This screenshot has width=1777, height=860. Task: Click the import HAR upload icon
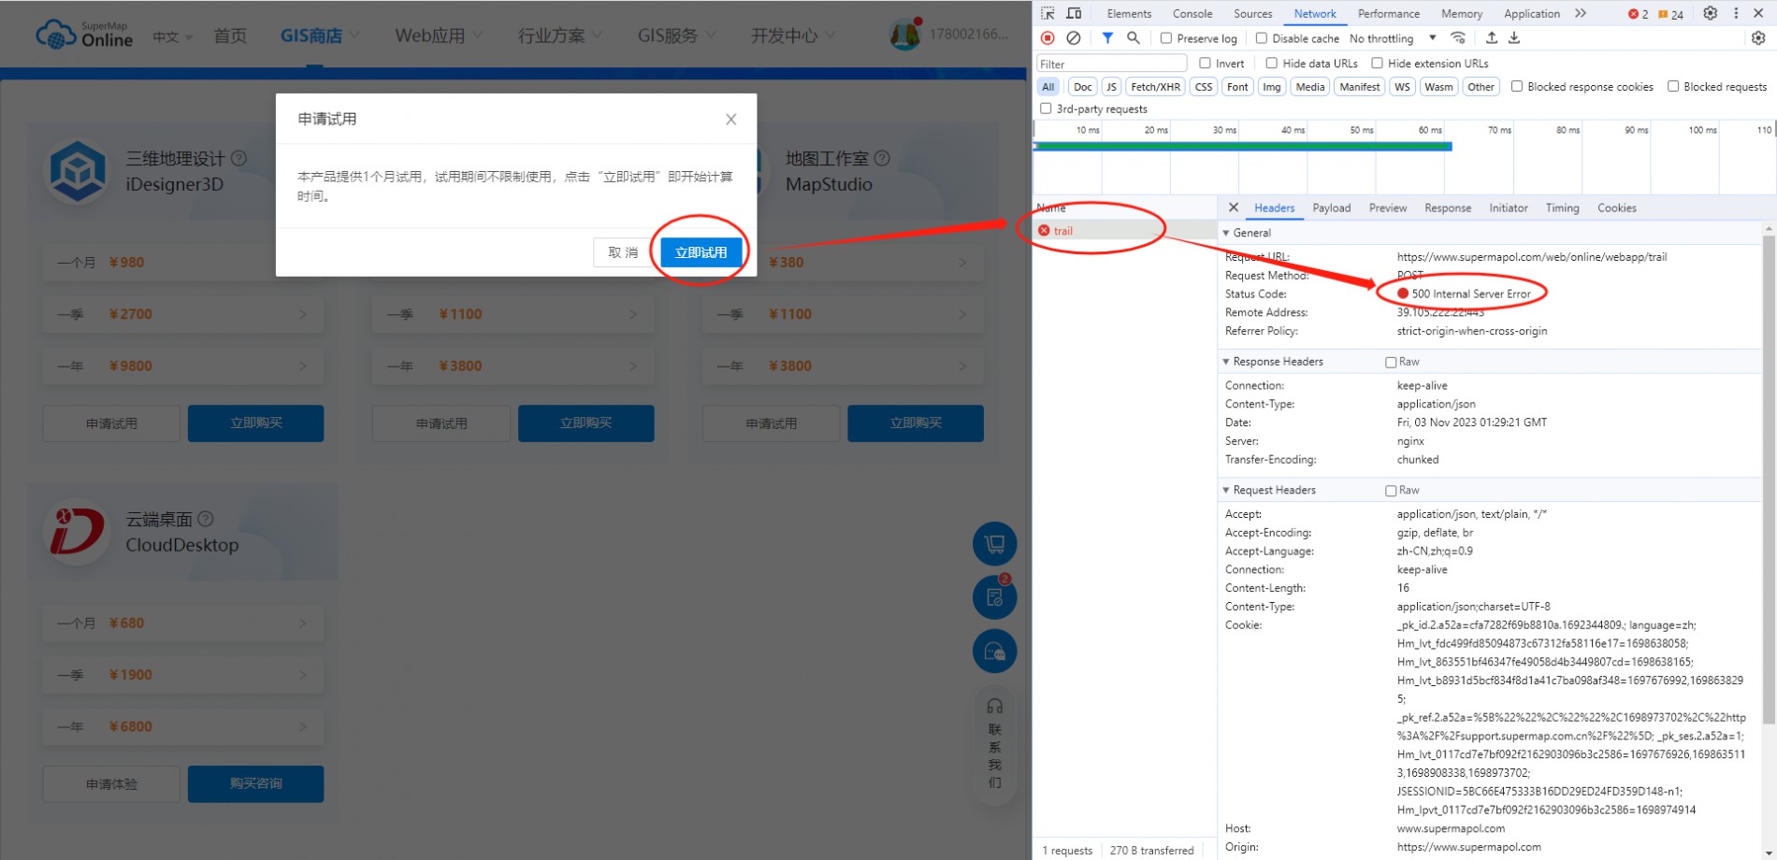1492,38
